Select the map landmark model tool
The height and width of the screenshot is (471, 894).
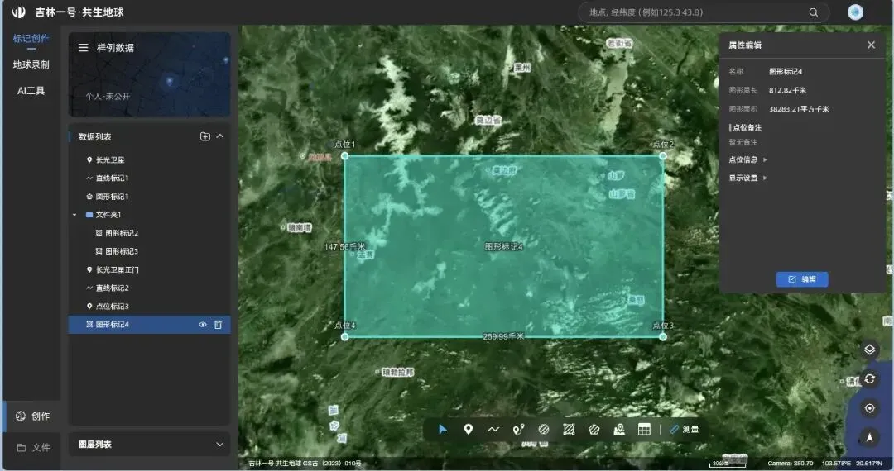point(618,430)
